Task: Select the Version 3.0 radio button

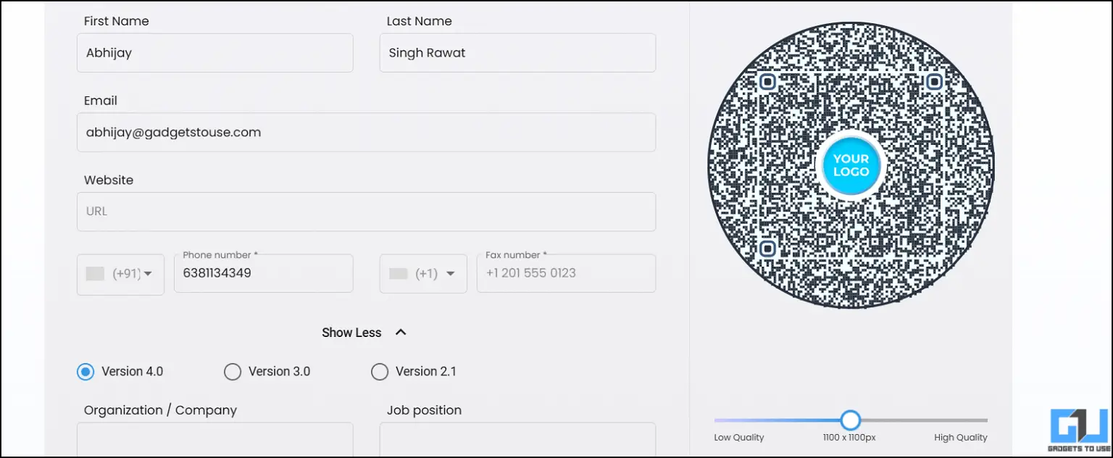Action: click(233, 371)
